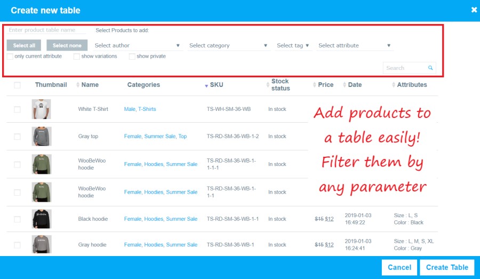The height and width of the screenshot is (279, 480).
Task: Close the Create new table dialog
Action: (474, 10)
